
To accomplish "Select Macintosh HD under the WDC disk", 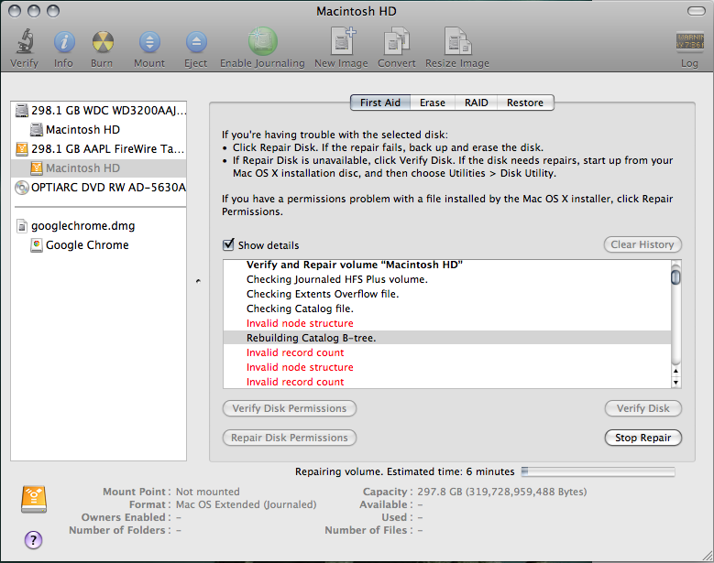I will pos(99,130).
